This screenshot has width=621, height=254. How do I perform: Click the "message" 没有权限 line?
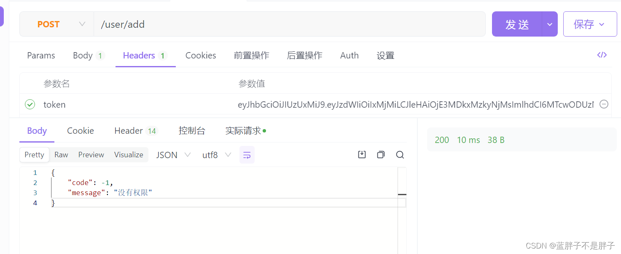point(110,193)
